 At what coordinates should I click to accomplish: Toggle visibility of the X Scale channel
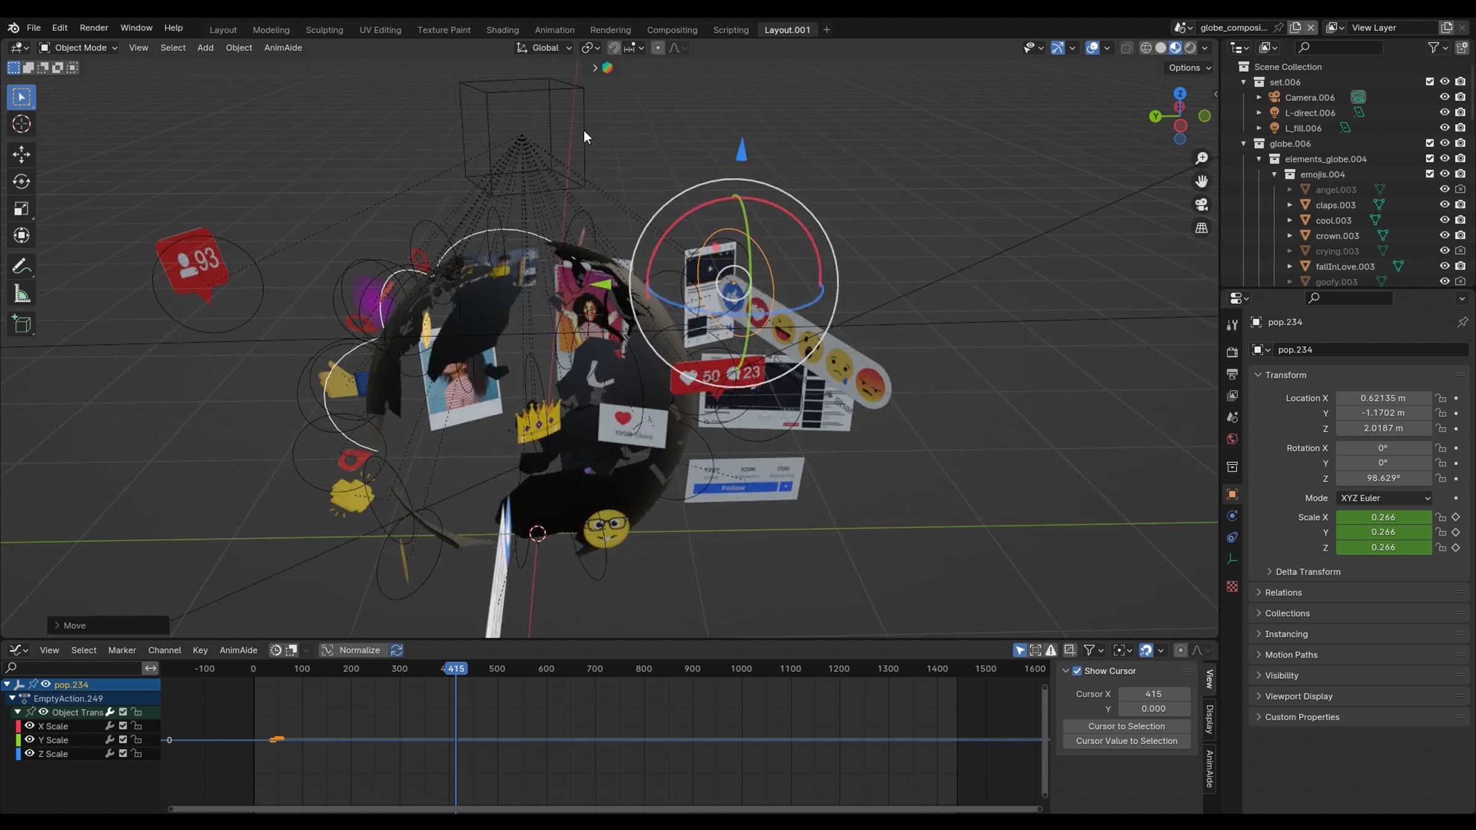tap(29, 726)
